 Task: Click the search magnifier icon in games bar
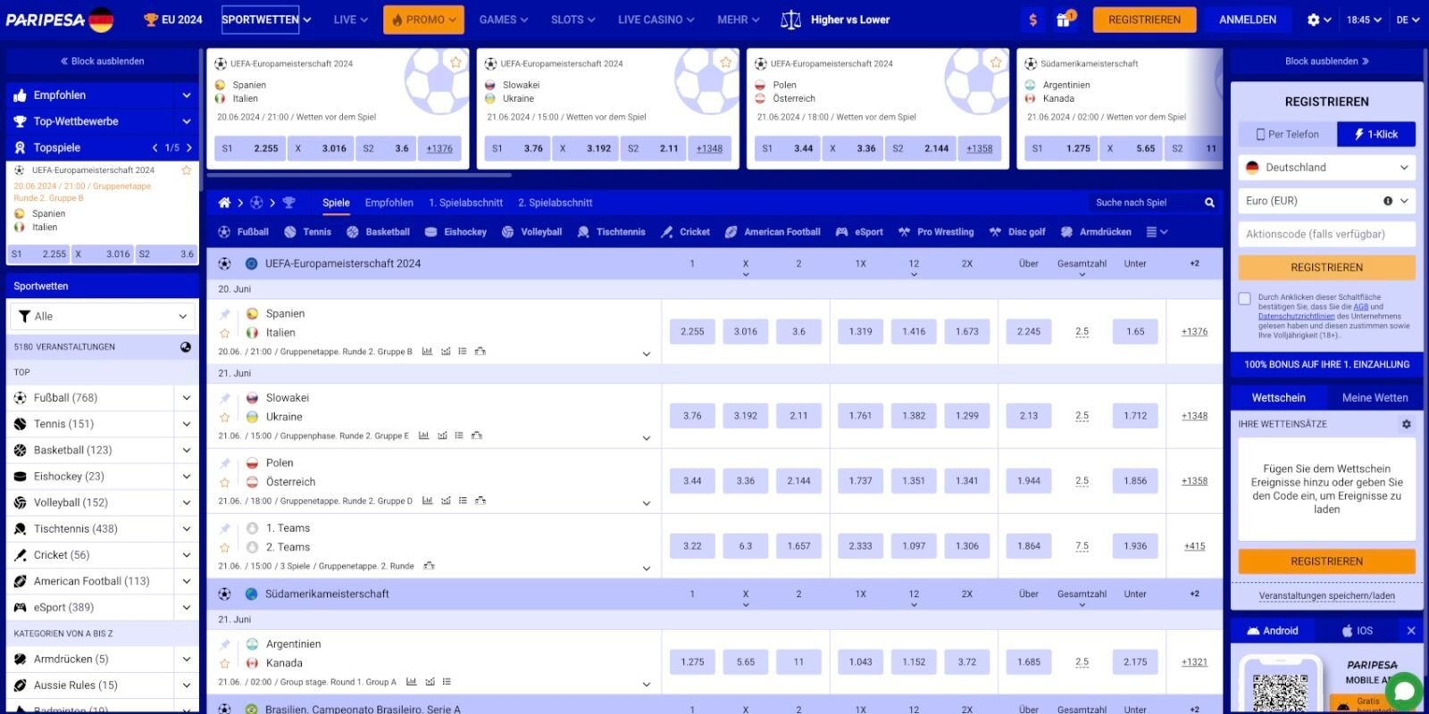click(x=1209, y=203)
